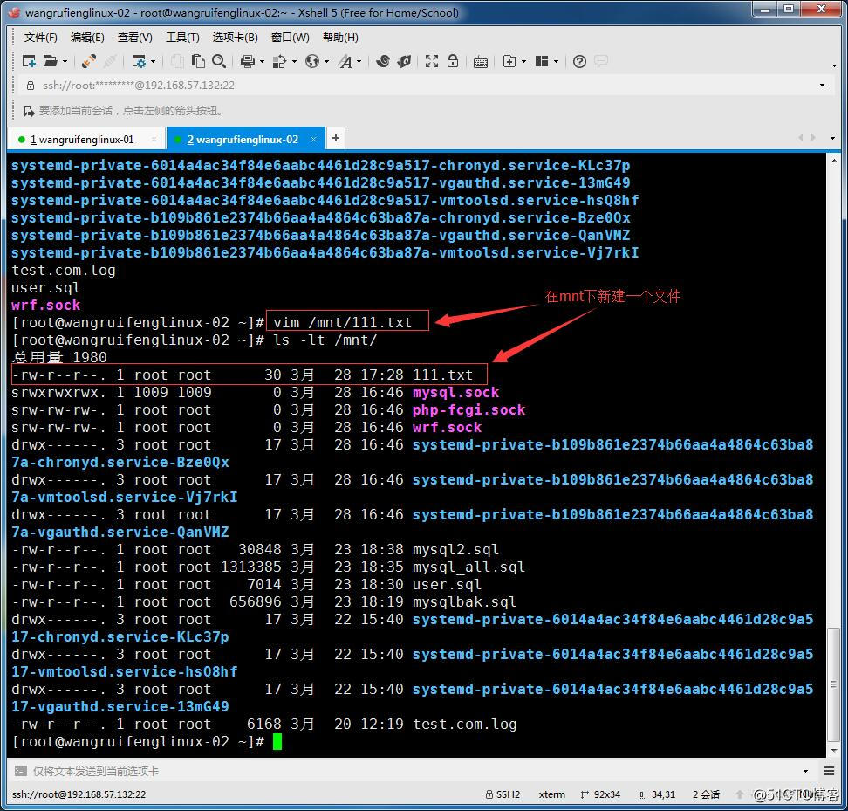This screenshot has height=811, width=848.
Task: Add a new tab with plus button
Action: pyautogui.click(x=336, y=138)
